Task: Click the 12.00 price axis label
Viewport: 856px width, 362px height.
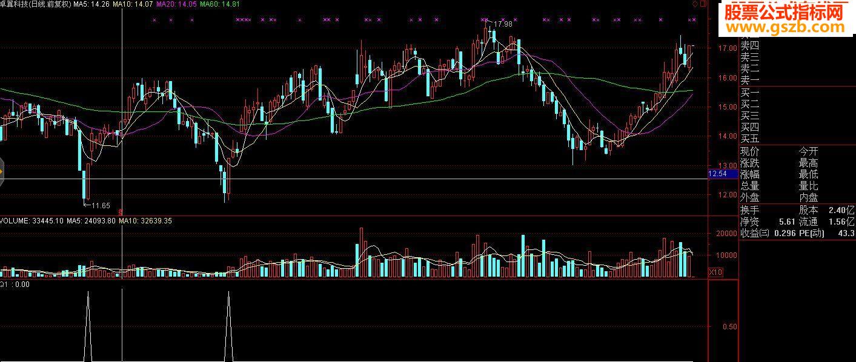Action: click(727, 195)
